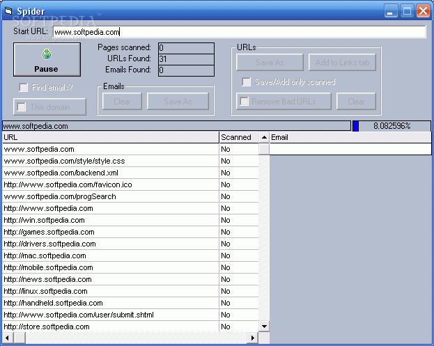Click Clear in the Emails group
Screen dimensions: 434x346
point(122,101)
